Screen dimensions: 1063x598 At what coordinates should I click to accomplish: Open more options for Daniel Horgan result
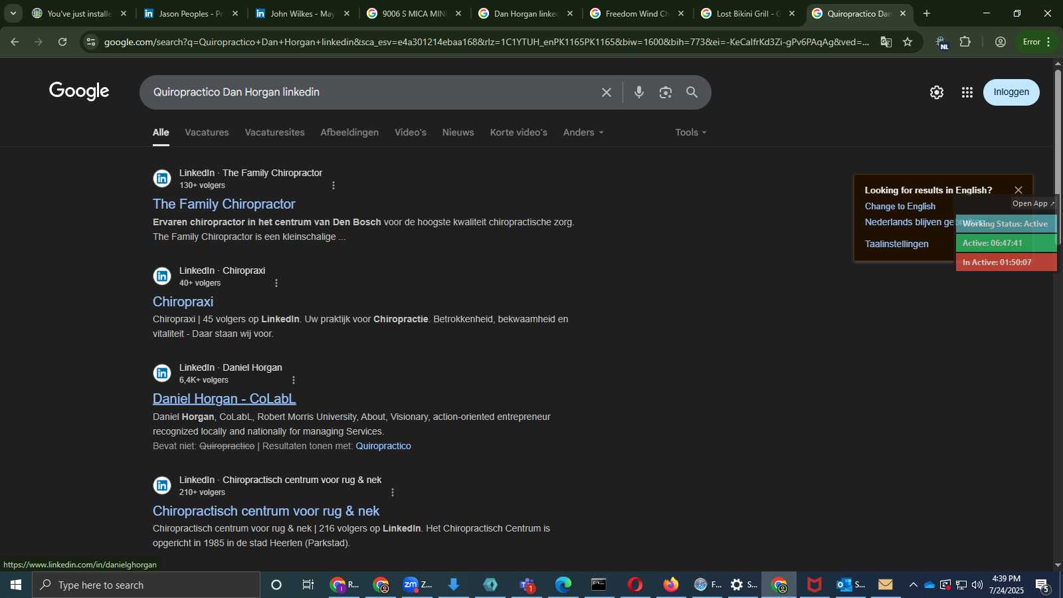tap(294, 380)
